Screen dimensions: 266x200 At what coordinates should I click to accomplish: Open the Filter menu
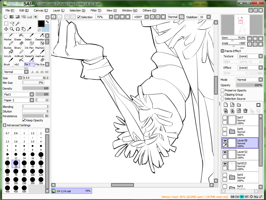coord(95,10)
